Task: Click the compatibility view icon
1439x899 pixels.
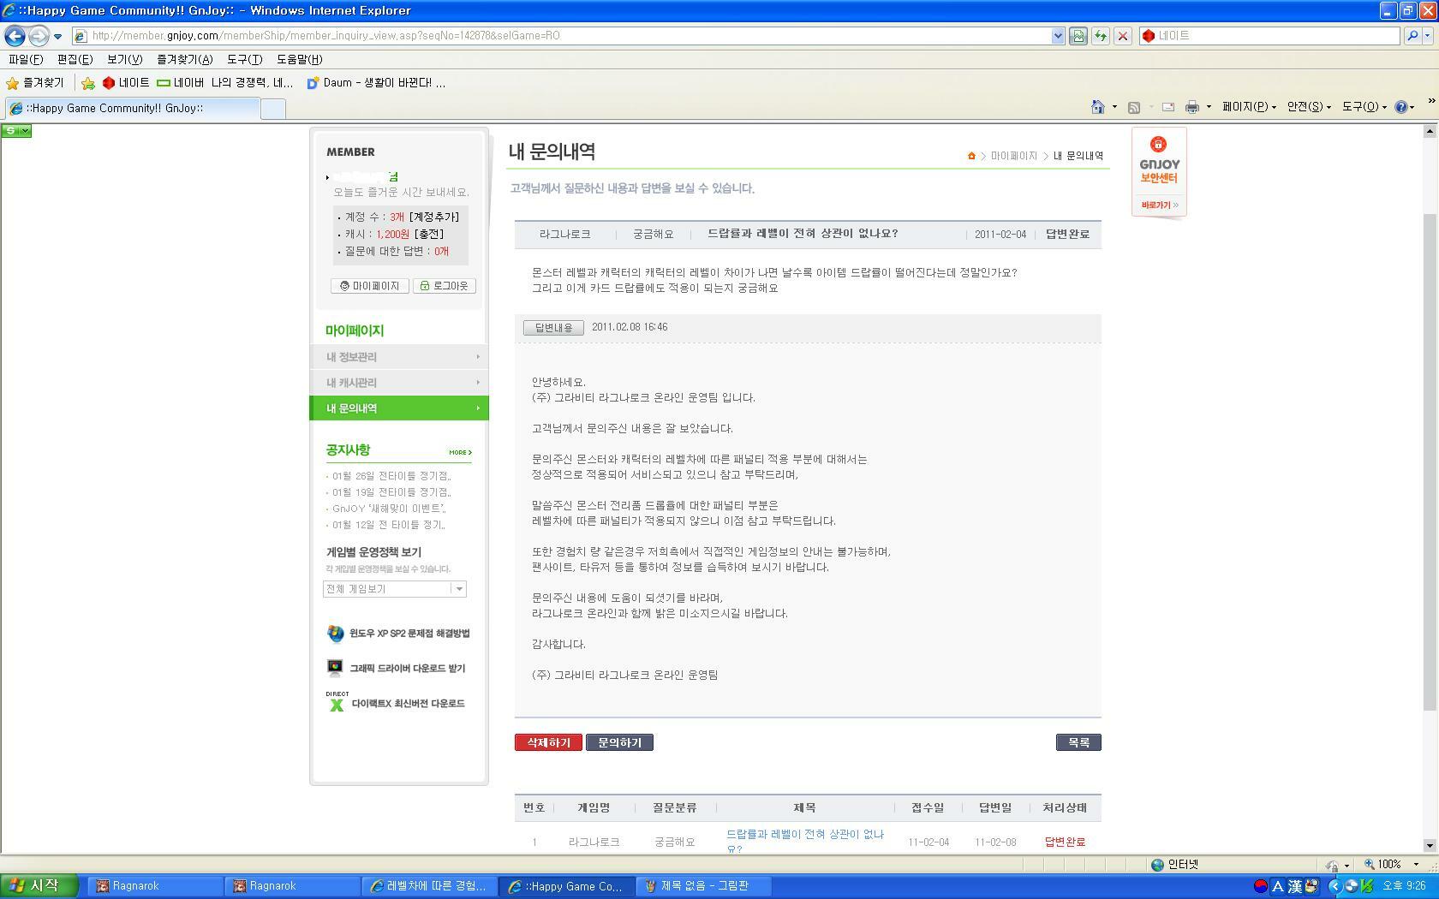Action: (1078, 36)
